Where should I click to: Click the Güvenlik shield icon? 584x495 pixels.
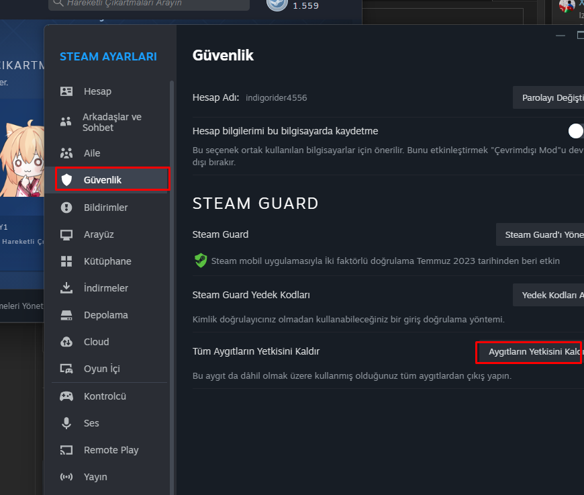(x=66, y=179)
